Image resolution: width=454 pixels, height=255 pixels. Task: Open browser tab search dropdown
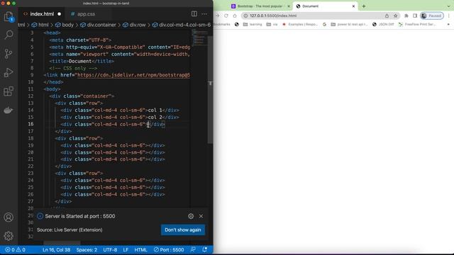click(448, 6)
